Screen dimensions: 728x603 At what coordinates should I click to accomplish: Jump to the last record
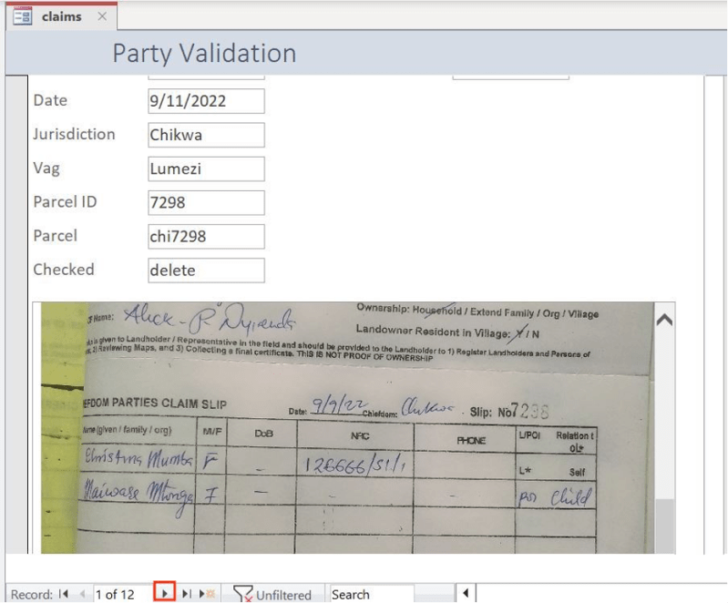coord(187,594)
